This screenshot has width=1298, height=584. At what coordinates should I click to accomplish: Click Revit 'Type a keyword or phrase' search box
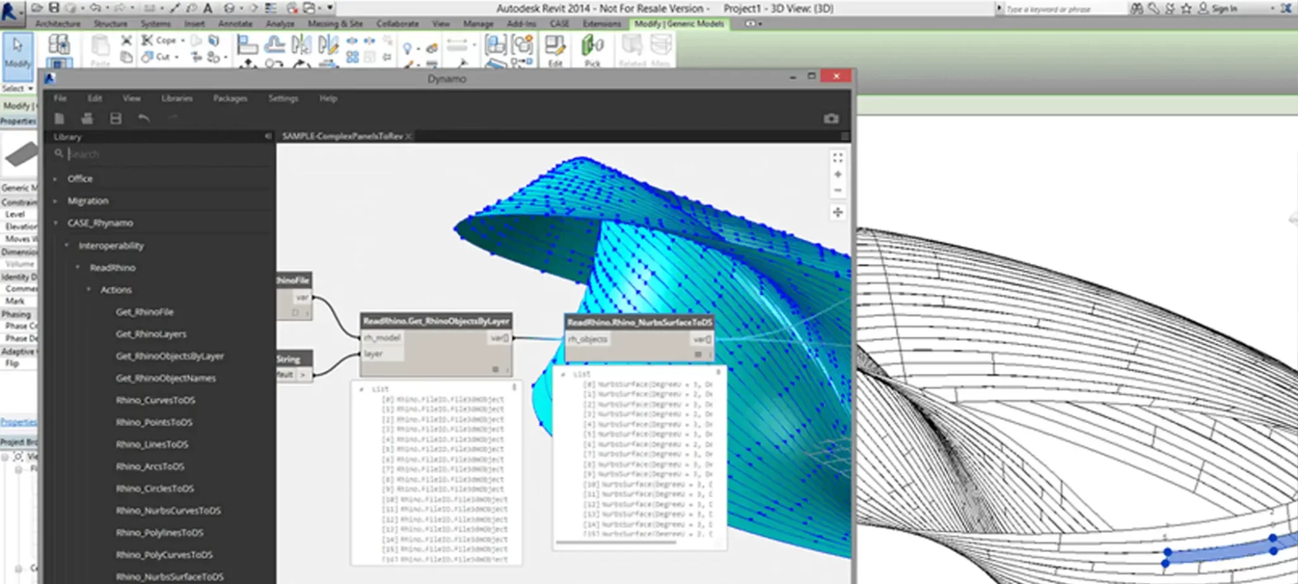tap(1065, 9)
